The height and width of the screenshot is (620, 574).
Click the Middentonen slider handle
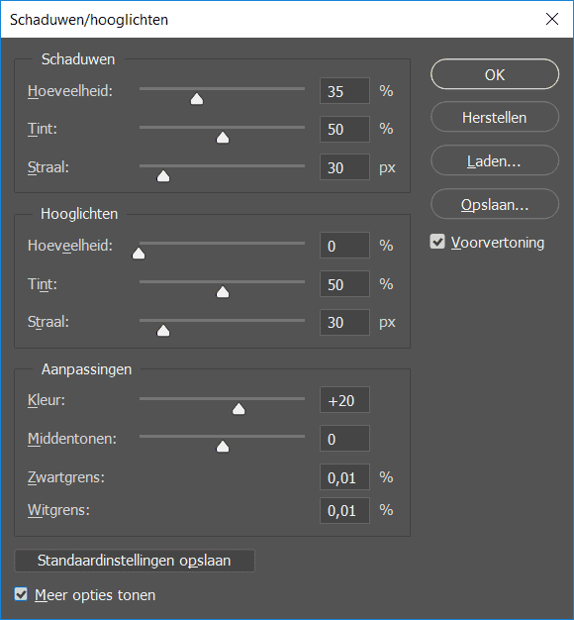pyautogui.click(x=223, y=447)
